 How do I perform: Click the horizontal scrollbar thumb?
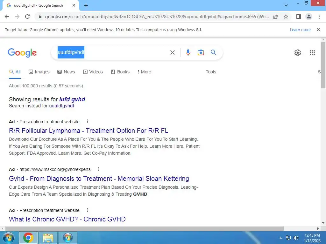point(145,228)
